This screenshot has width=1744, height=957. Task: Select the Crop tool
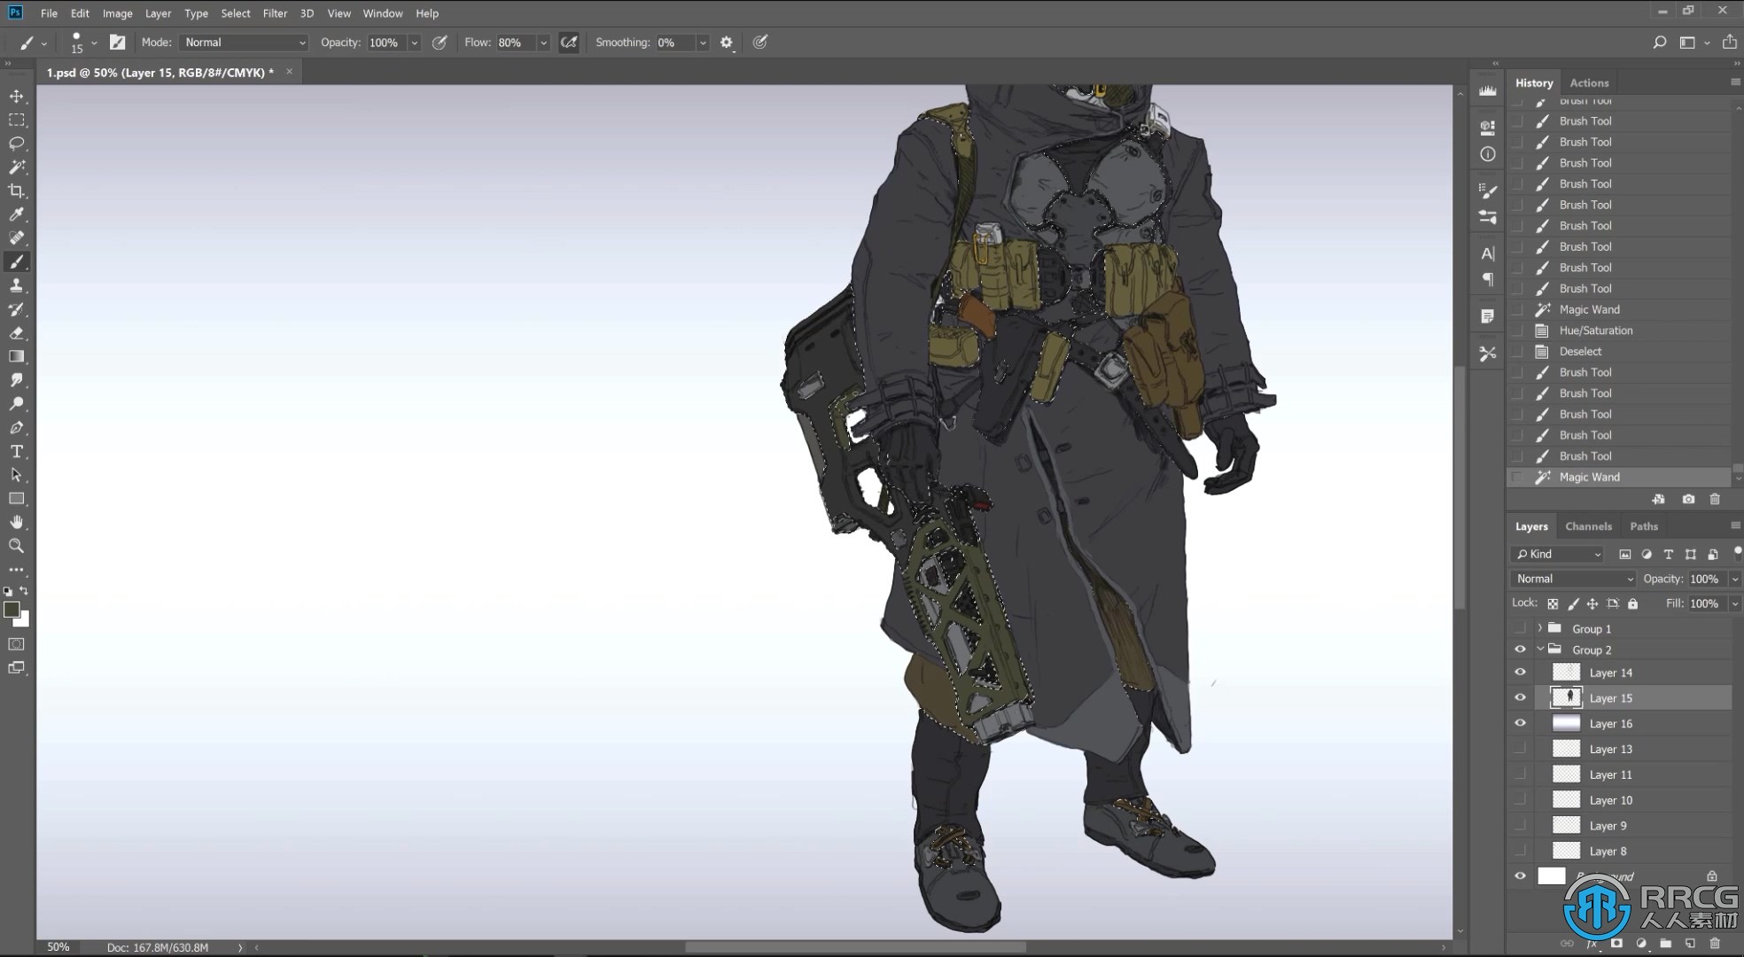[17, 191]
